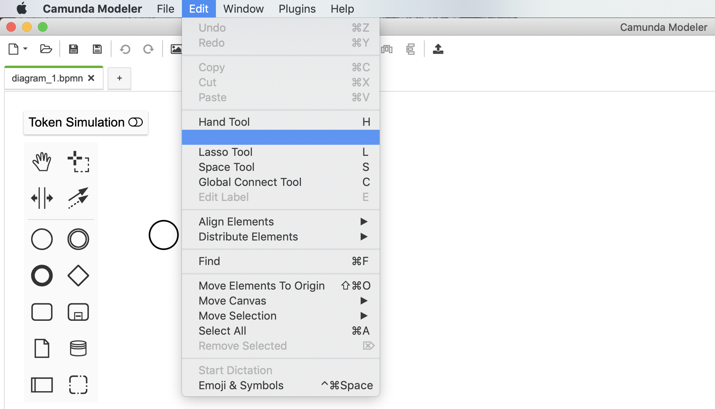Create a group from palette

point(78,385)
